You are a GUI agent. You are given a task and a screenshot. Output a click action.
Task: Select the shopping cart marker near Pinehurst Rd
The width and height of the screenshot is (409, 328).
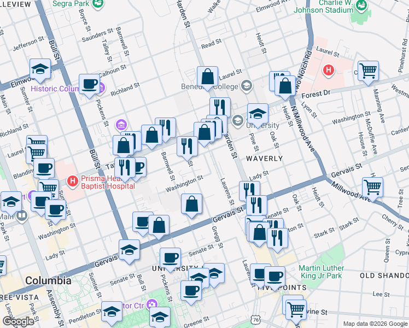click(368, 71)
